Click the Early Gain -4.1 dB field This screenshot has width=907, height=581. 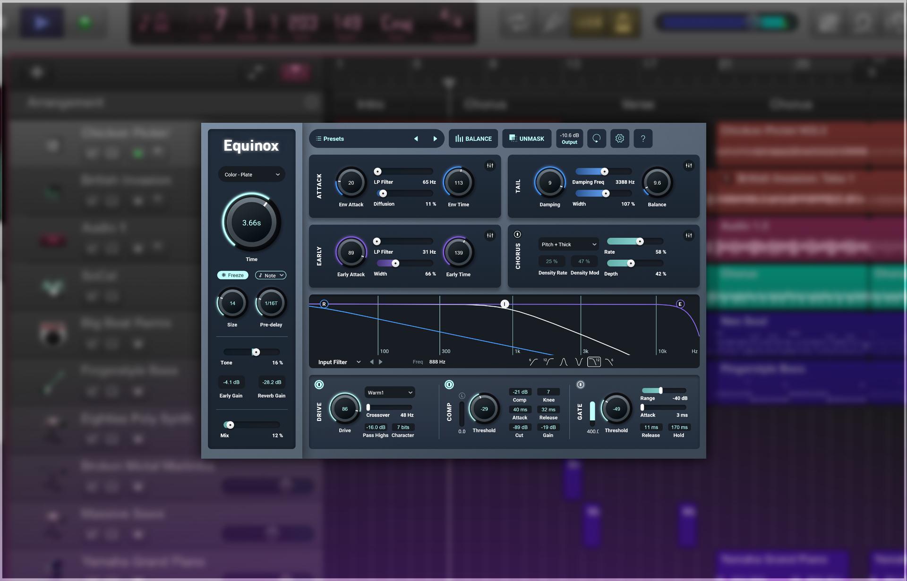pyautogui.click(x=231, y=382)
